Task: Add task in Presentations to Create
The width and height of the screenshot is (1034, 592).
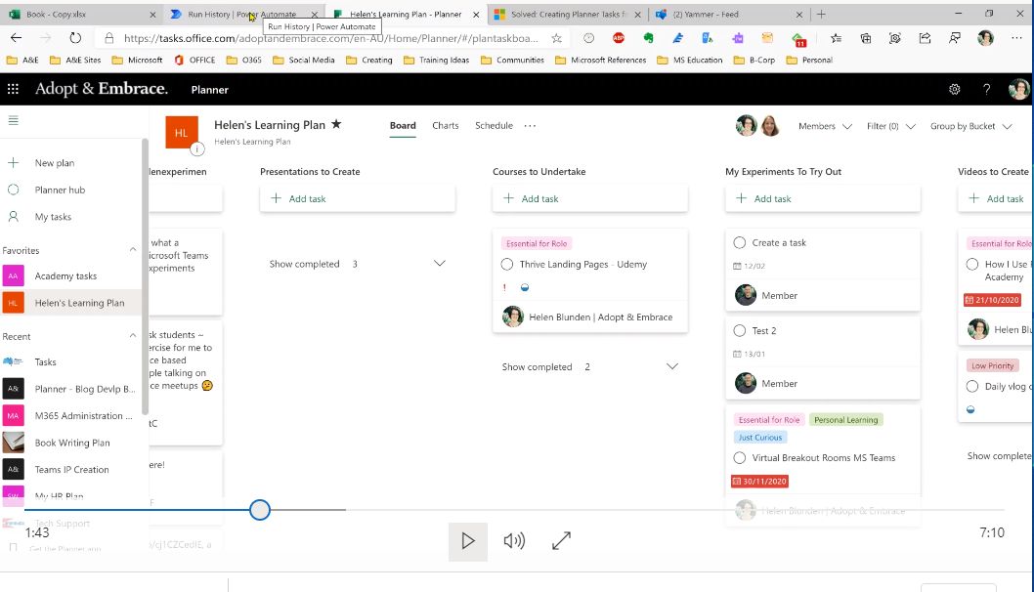Action: coord(358,198)
